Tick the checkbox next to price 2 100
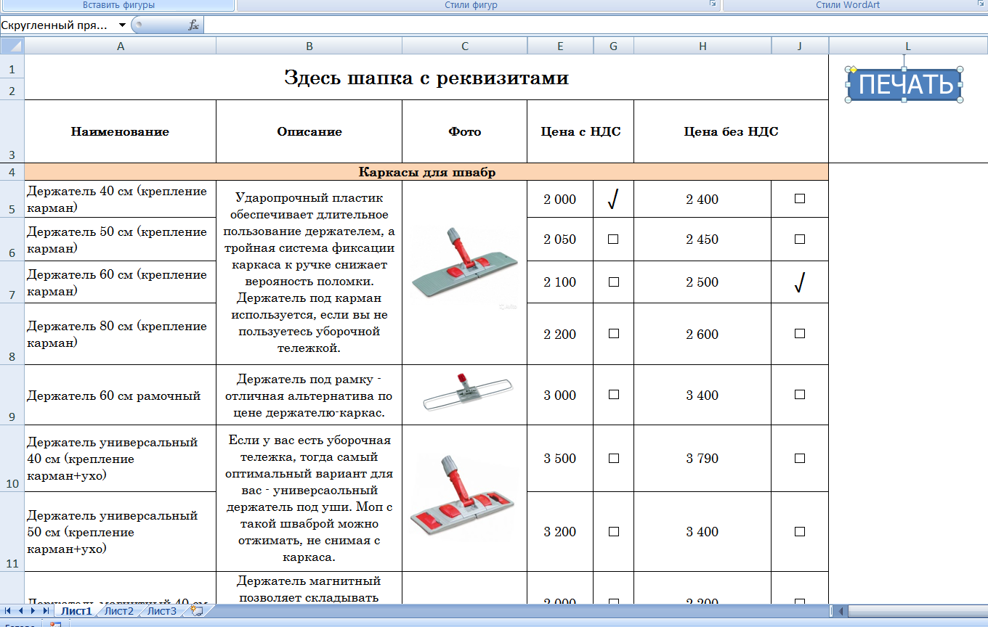Screen dimensions: 988x627 (613, 282)
